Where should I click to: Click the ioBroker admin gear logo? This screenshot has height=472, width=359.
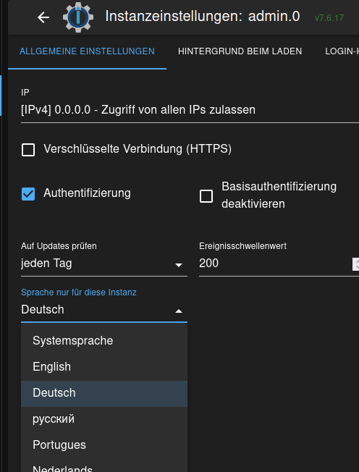point(78,17)
